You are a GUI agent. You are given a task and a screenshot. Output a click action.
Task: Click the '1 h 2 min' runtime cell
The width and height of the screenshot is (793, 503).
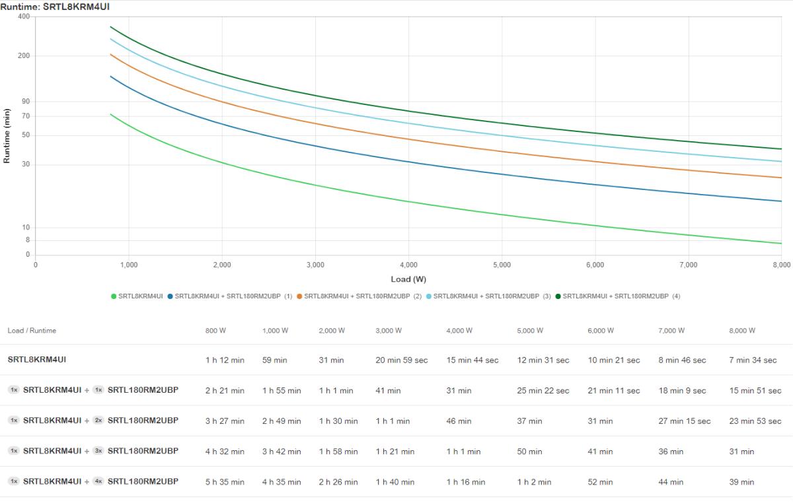click(x=534, y=482)
